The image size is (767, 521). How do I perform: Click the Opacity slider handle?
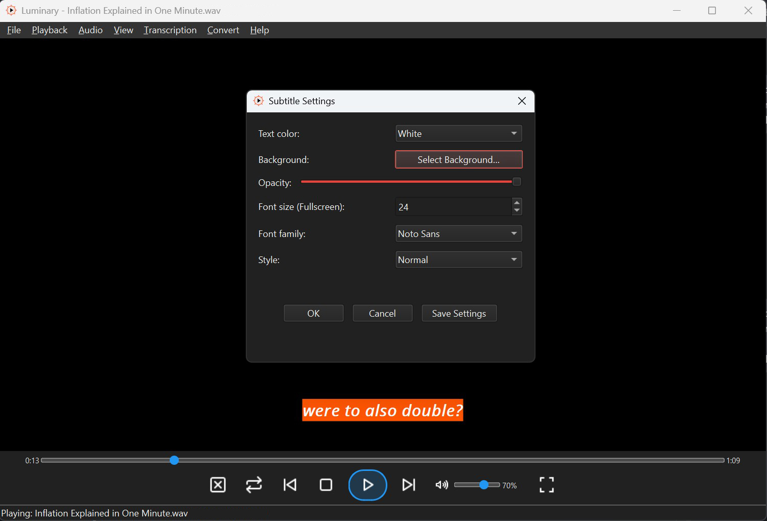point(517,182)
